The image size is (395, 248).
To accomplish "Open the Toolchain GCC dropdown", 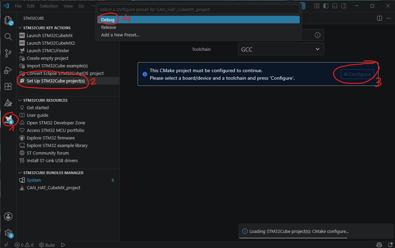I will click(x=281, y=49).
